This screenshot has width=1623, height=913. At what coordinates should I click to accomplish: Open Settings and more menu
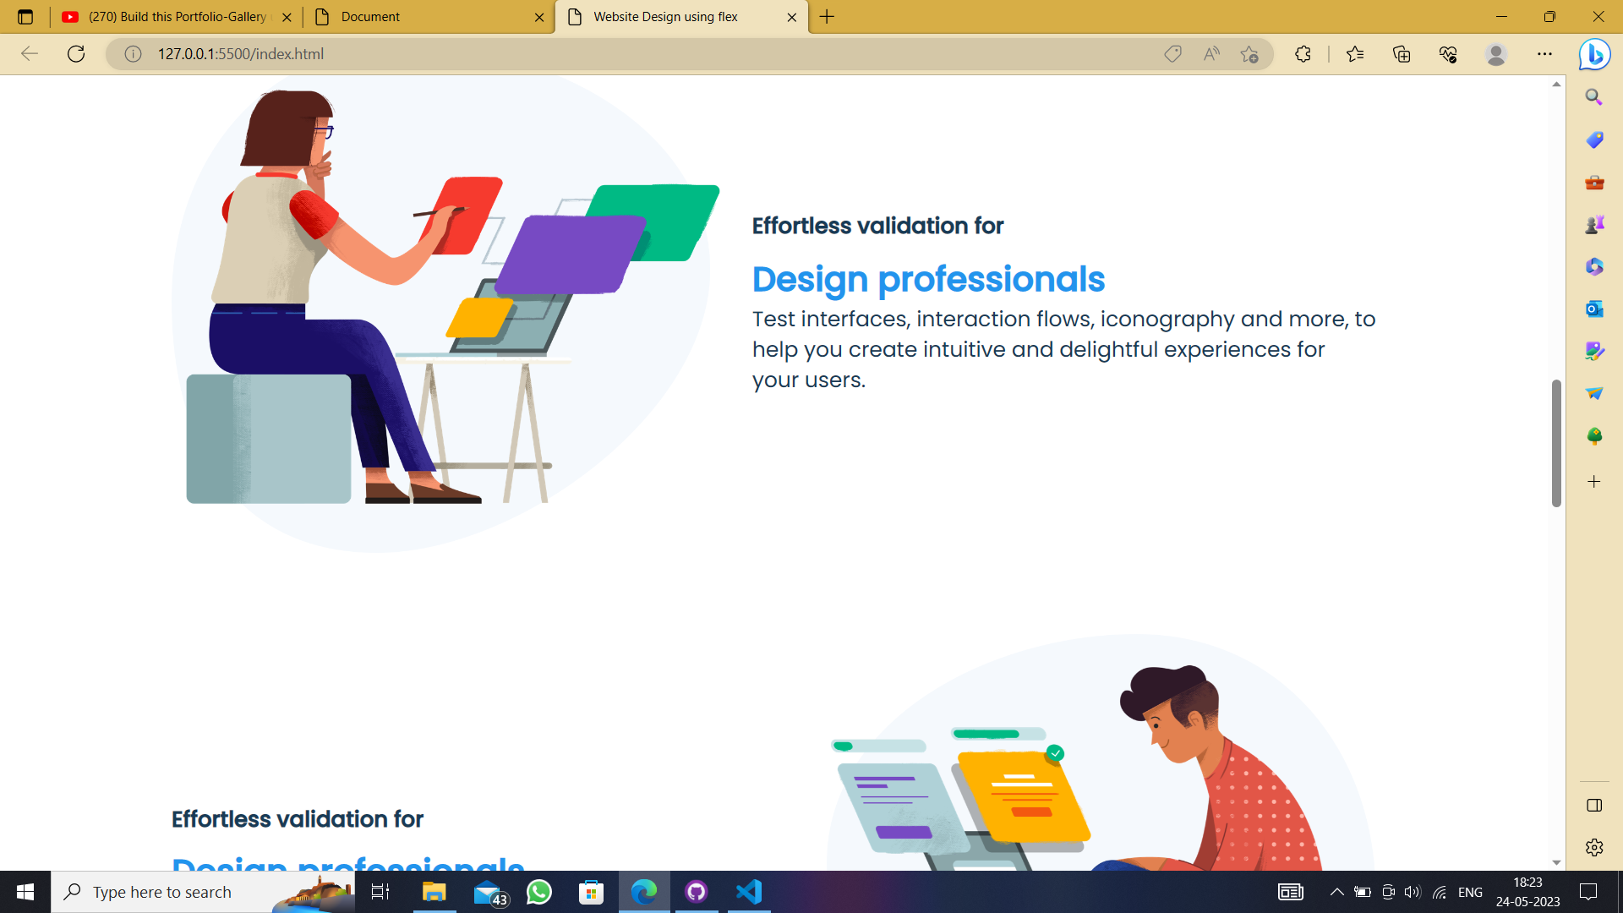(x=1544, y=54)
